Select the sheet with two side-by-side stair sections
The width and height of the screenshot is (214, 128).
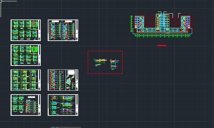pyautogui.click(x=63, y=30)
